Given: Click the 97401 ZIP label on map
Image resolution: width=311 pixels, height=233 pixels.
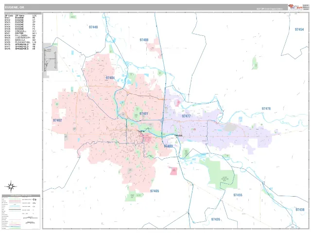Looking at the screenshot, I should click(x=144, y=114).
